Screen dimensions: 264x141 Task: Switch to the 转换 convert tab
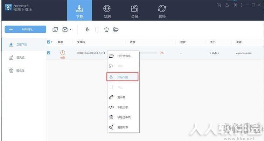click(x=162, y=12)
